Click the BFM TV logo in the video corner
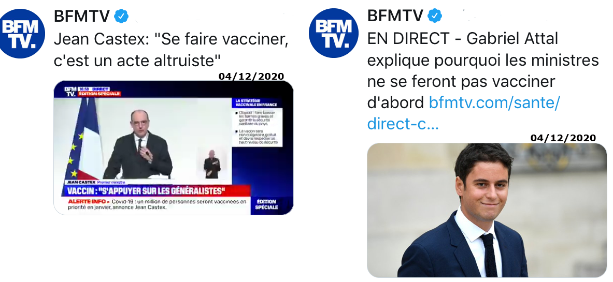Image resolution: width=613 pixels, height=282 pixels. pyautogui.click(x=70, y=92)
